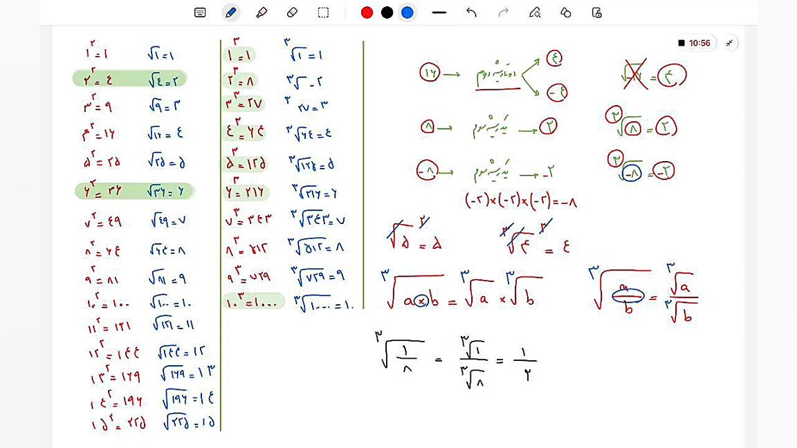The height and width of the screenshot is (448, 797).
Task: Redo the undone stroke
Action: click(503, 12)
